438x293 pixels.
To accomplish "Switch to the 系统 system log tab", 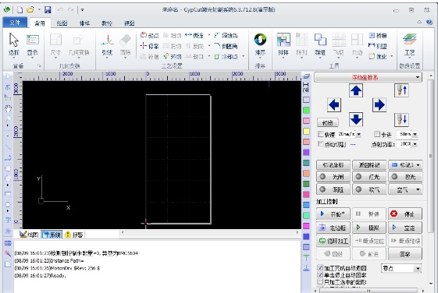I will [x=52, y=235].
